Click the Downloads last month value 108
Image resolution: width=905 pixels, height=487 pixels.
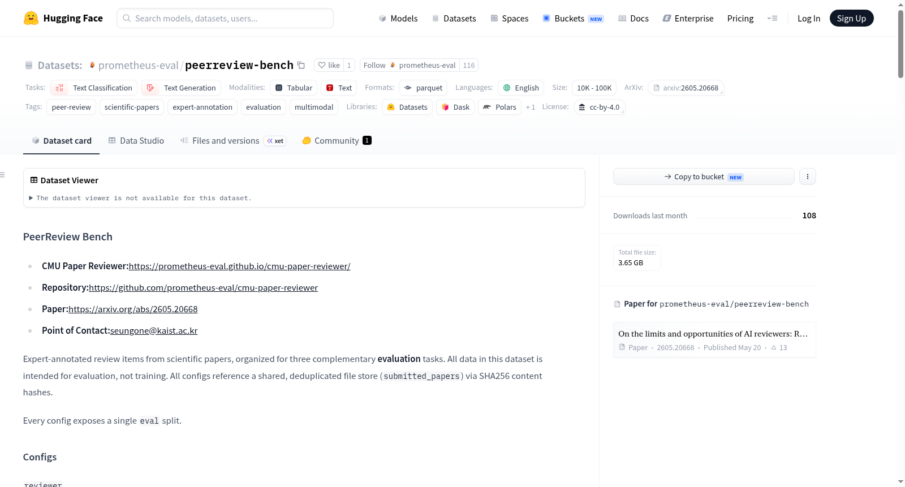tap(809, 216)
